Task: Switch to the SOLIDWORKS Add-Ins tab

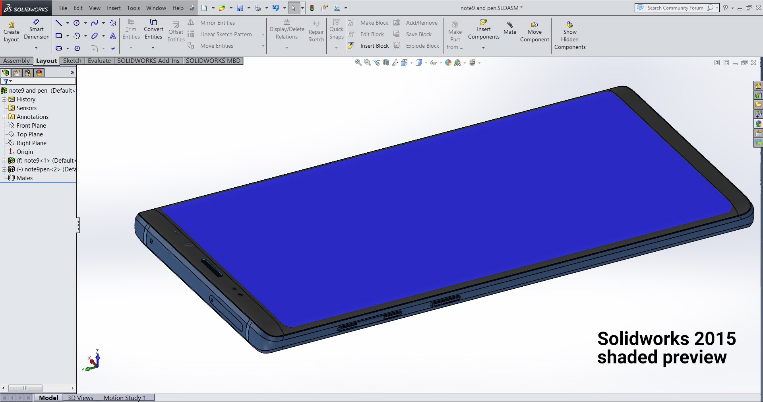Action: pyautogui.click(x=148, y=61)
